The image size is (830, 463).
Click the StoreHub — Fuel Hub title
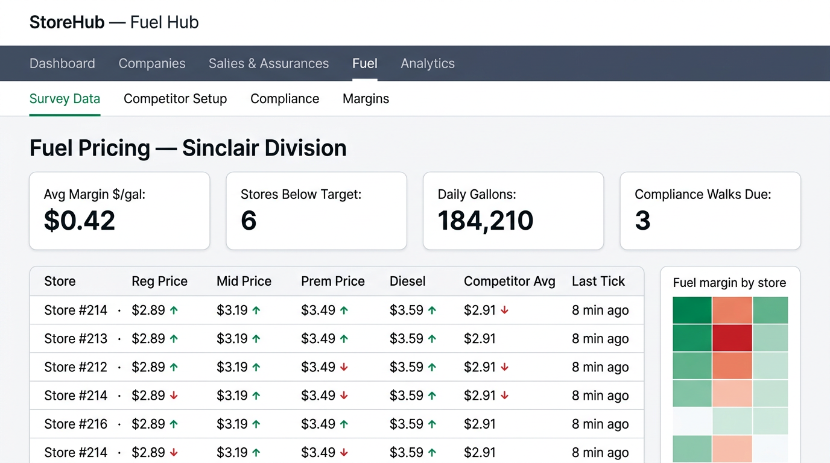tap(114, 22)
